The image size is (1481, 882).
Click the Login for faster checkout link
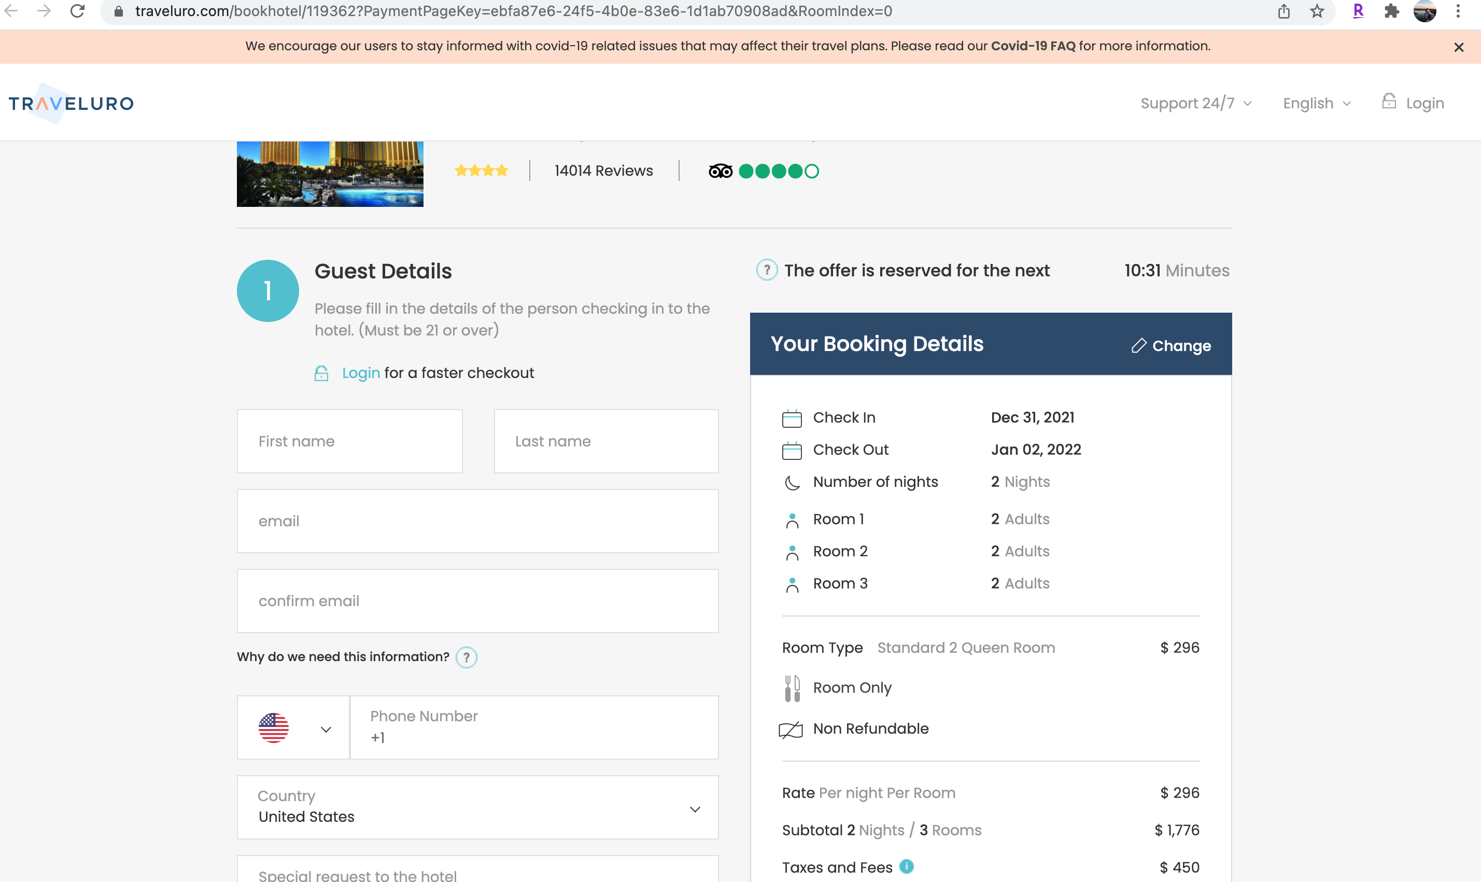click(x=361, y=373)
